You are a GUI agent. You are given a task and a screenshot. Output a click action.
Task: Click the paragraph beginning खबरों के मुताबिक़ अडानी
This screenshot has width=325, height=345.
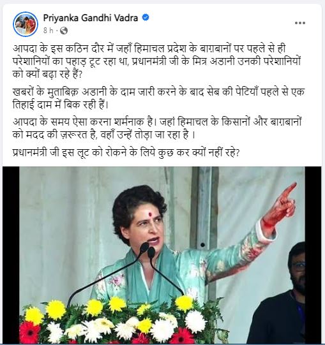158,98
